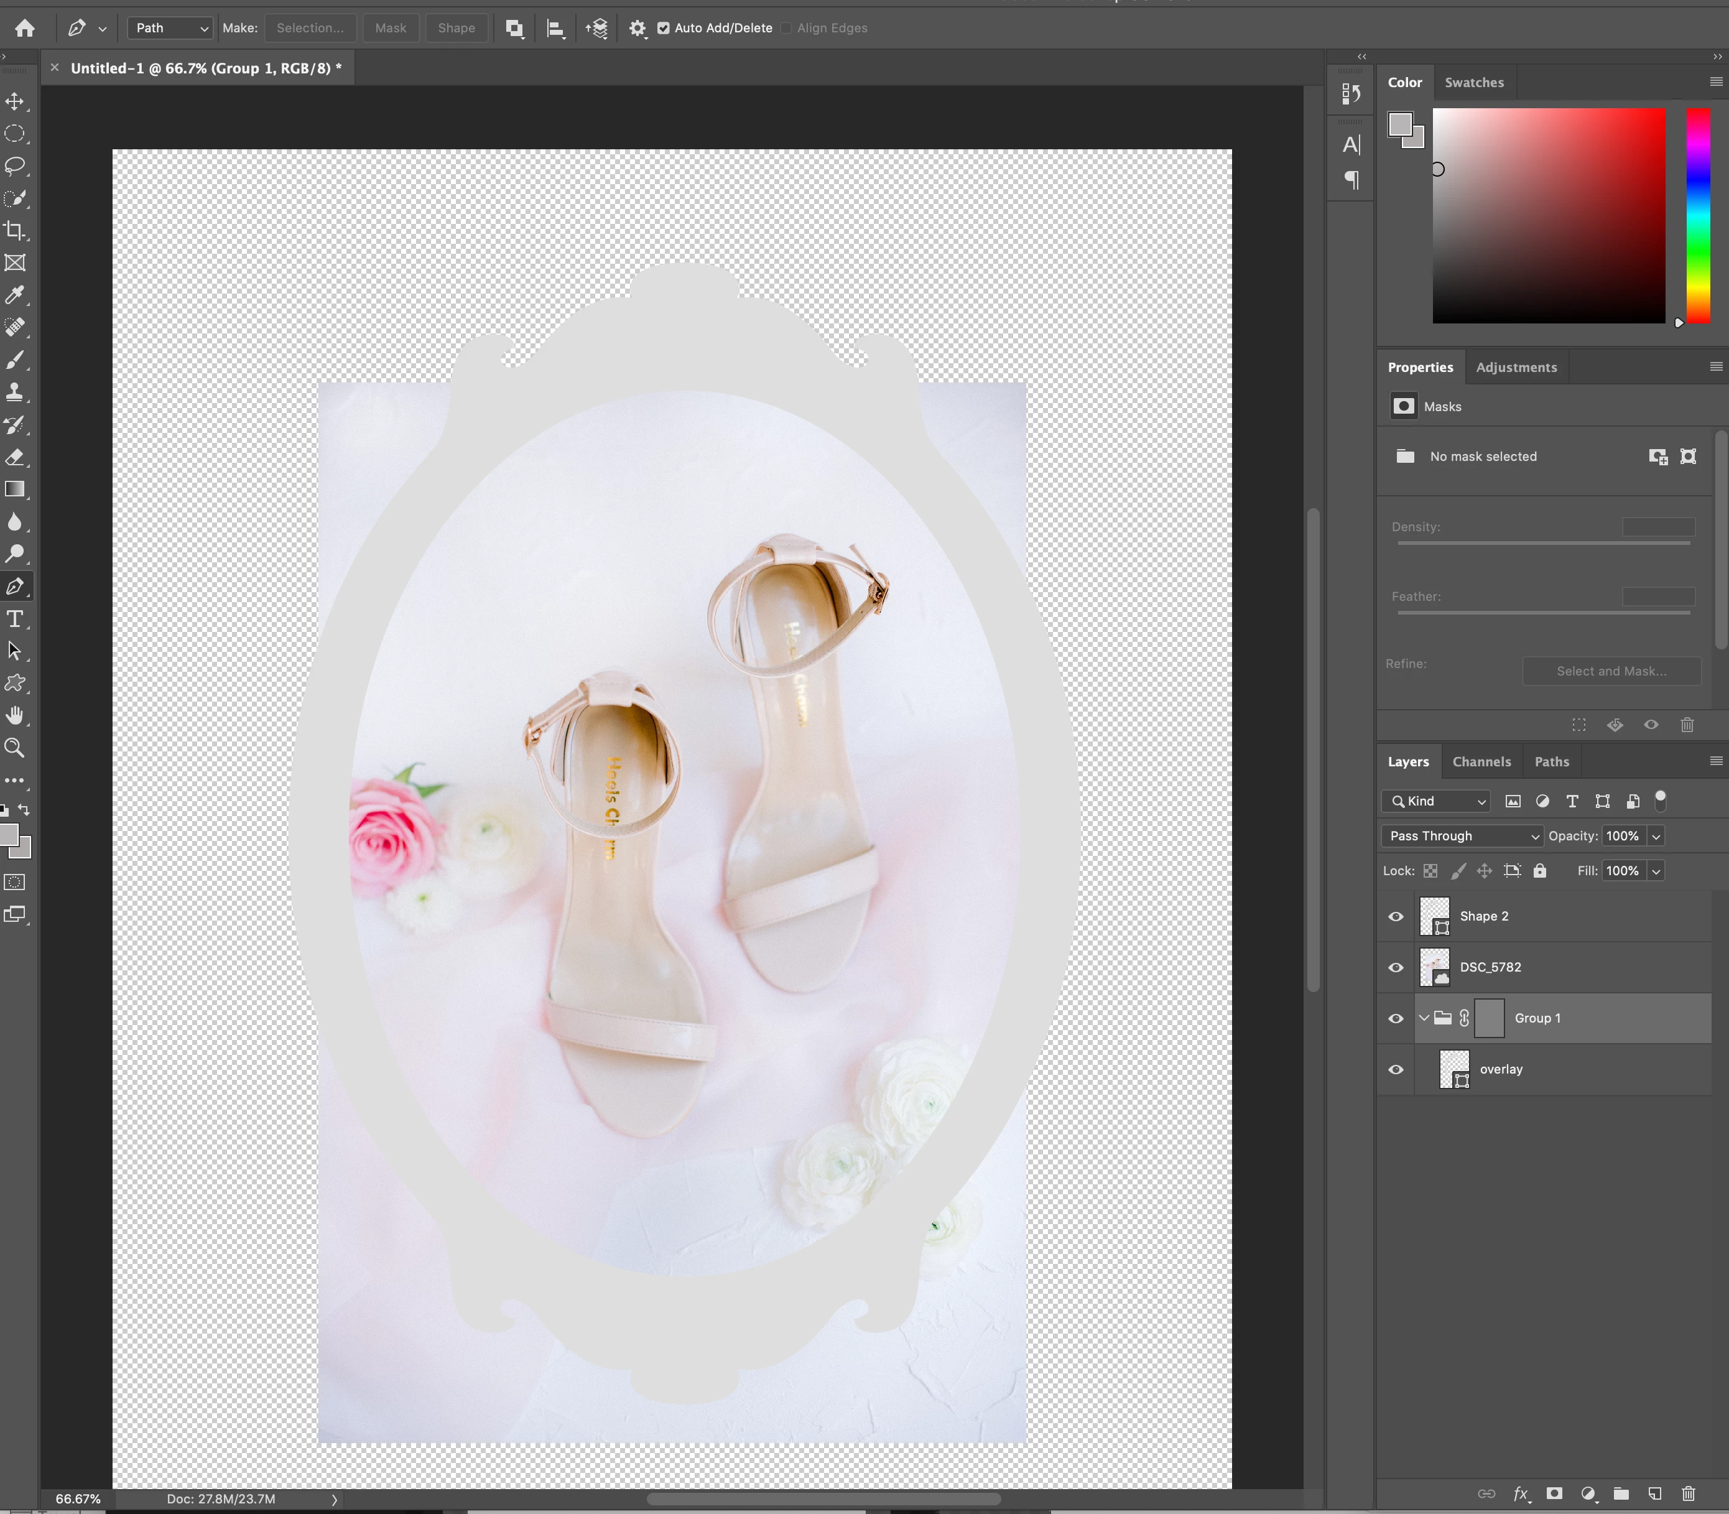
Task: Open the Pass Through blend mode dropdown
Action: coord(1462,835)
